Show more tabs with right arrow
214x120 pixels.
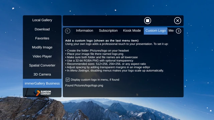point(179,31)
